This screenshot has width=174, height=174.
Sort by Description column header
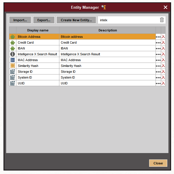pyautogui.click(x=108, y=30)
